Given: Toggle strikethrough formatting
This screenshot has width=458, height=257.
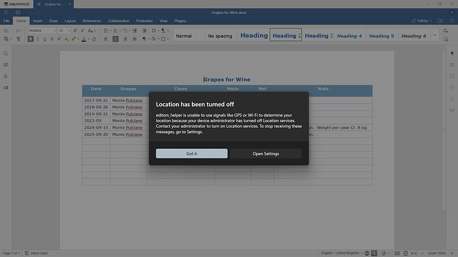Looking at the screenshot, I should pyautogui.click(x=52, y=39).
